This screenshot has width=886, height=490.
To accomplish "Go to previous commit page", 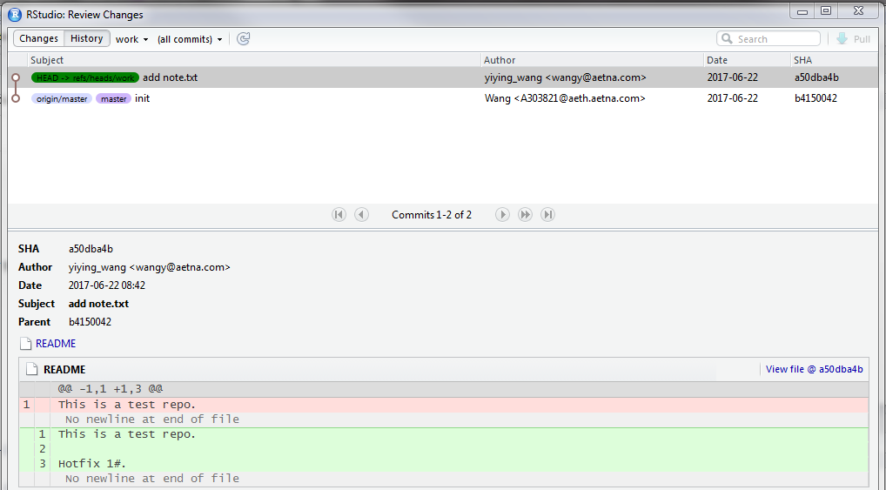I will point(361,215).
